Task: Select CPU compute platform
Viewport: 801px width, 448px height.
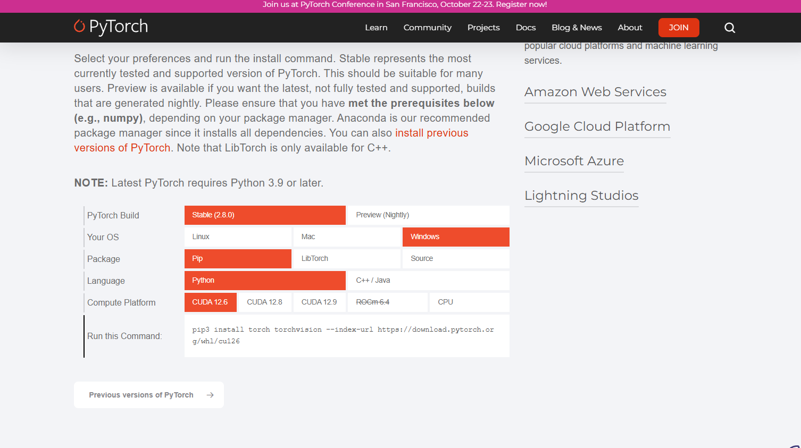Action: pos(470,302)
